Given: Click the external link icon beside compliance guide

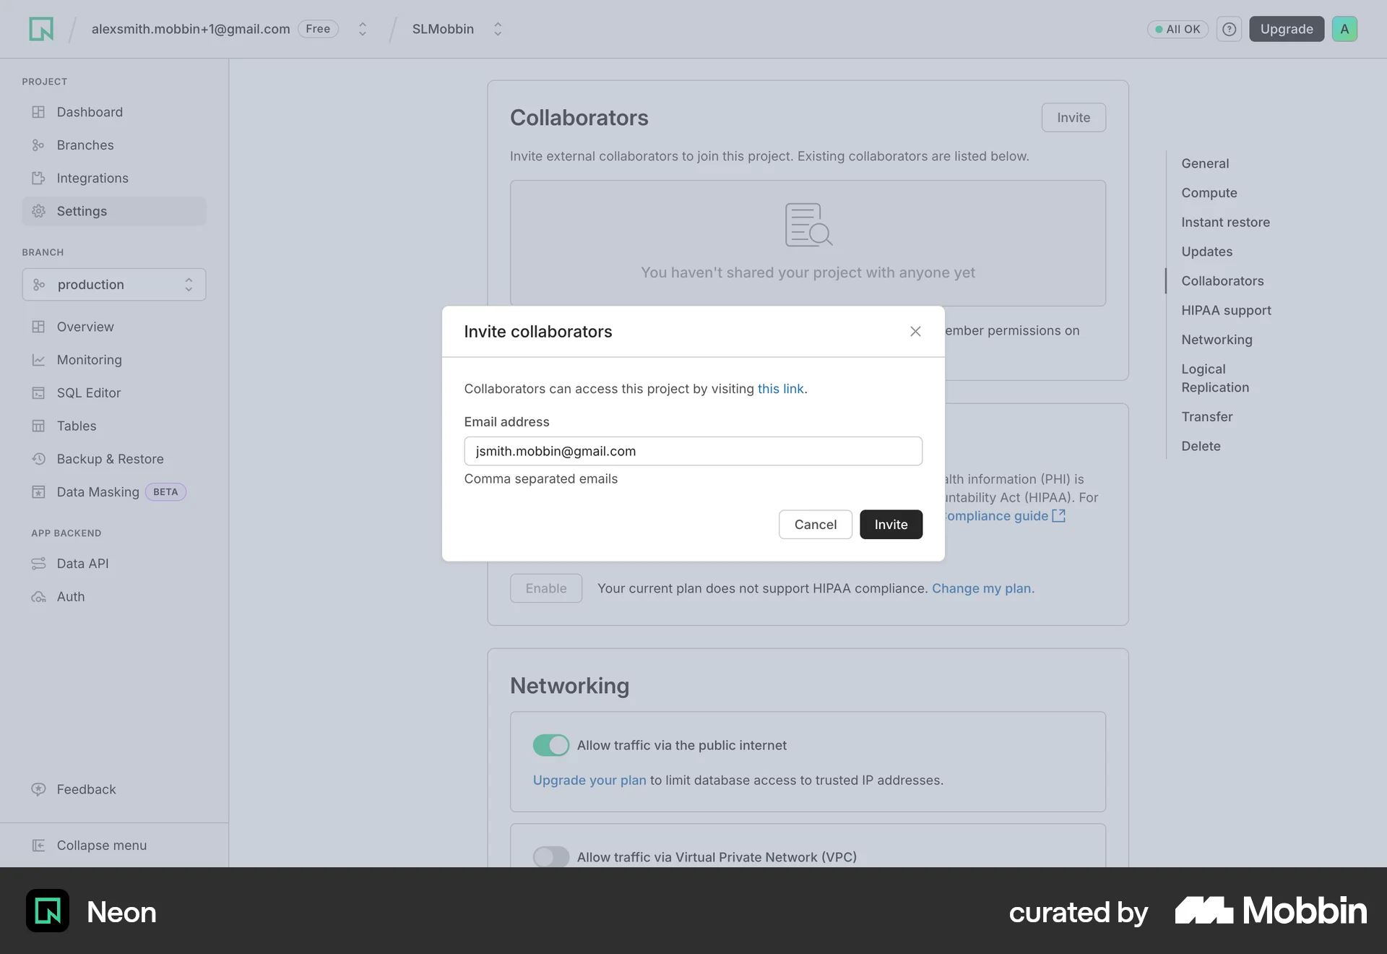Looking at the screenshot, I should coord(1058,516).
